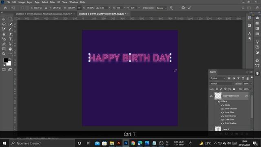Hide the Drop Shadow effect
This screenshot has height=147, width=261.
(222, 123)
